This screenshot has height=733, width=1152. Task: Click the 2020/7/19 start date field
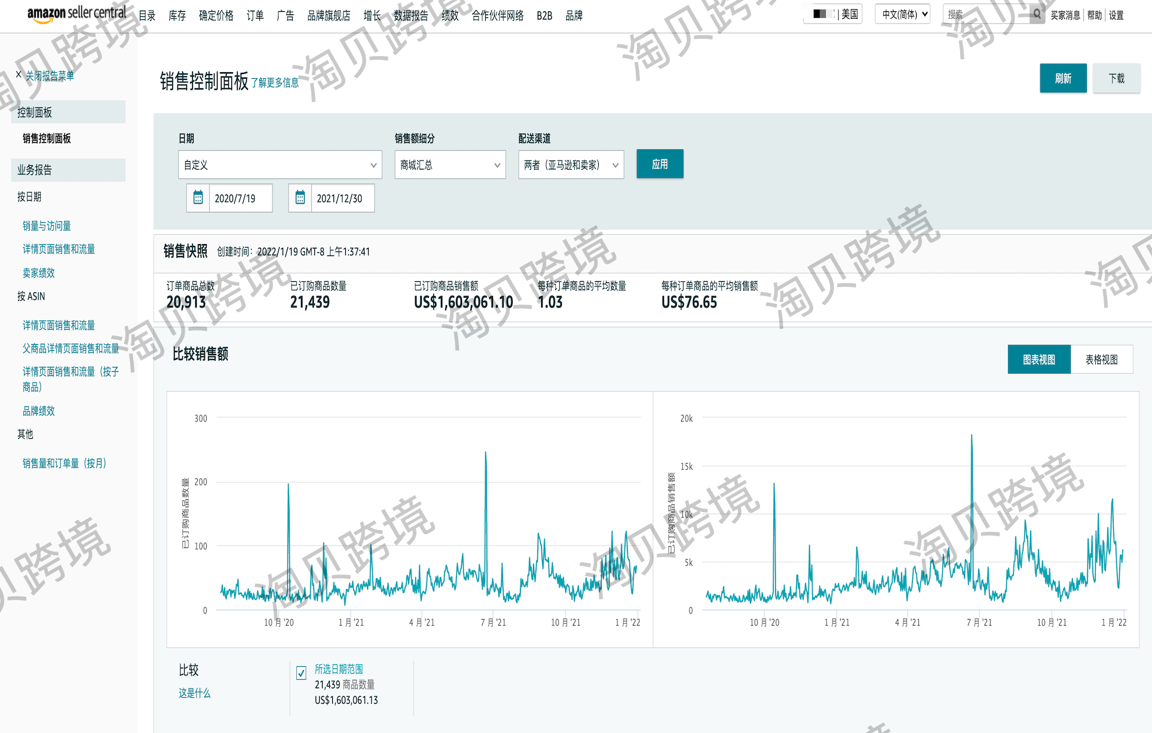coord(240,198)
